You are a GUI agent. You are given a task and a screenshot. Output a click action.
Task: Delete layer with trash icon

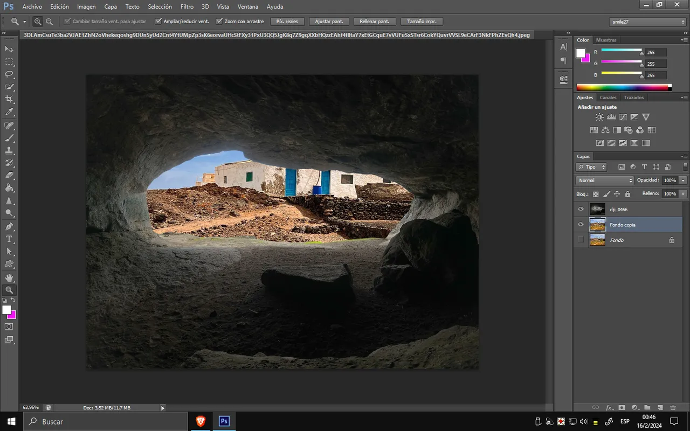[x=673, y=408]
